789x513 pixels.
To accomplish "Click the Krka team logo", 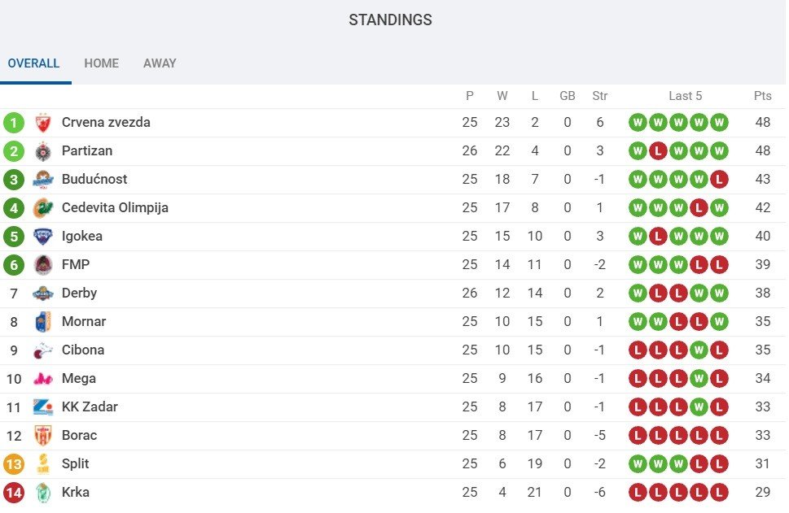I will coord(43,493).
